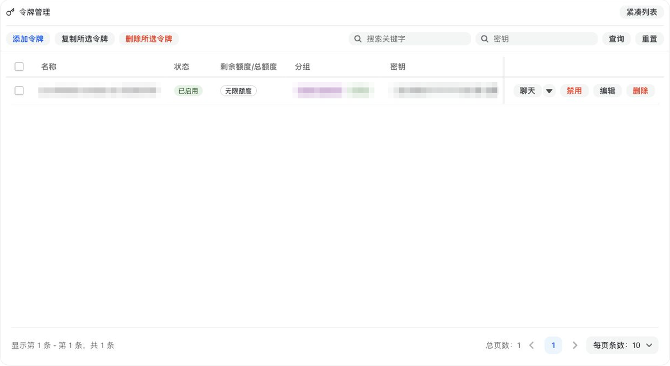Click the 名称 column header
Screen dimensions: 670x366
[49, 67]
